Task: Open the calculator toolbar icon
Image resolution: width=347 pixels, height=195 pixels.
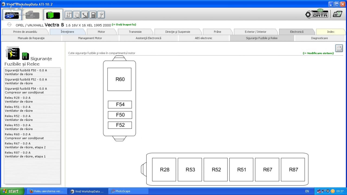Action: 93,15
